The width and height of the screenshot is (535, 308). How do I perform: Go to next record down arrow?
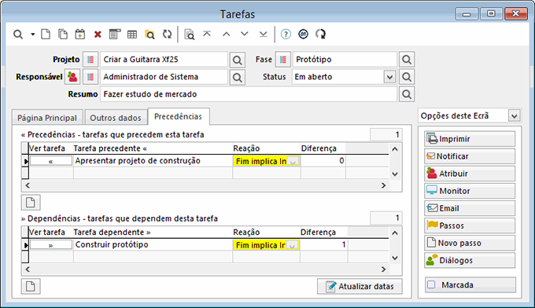(245, 34)
